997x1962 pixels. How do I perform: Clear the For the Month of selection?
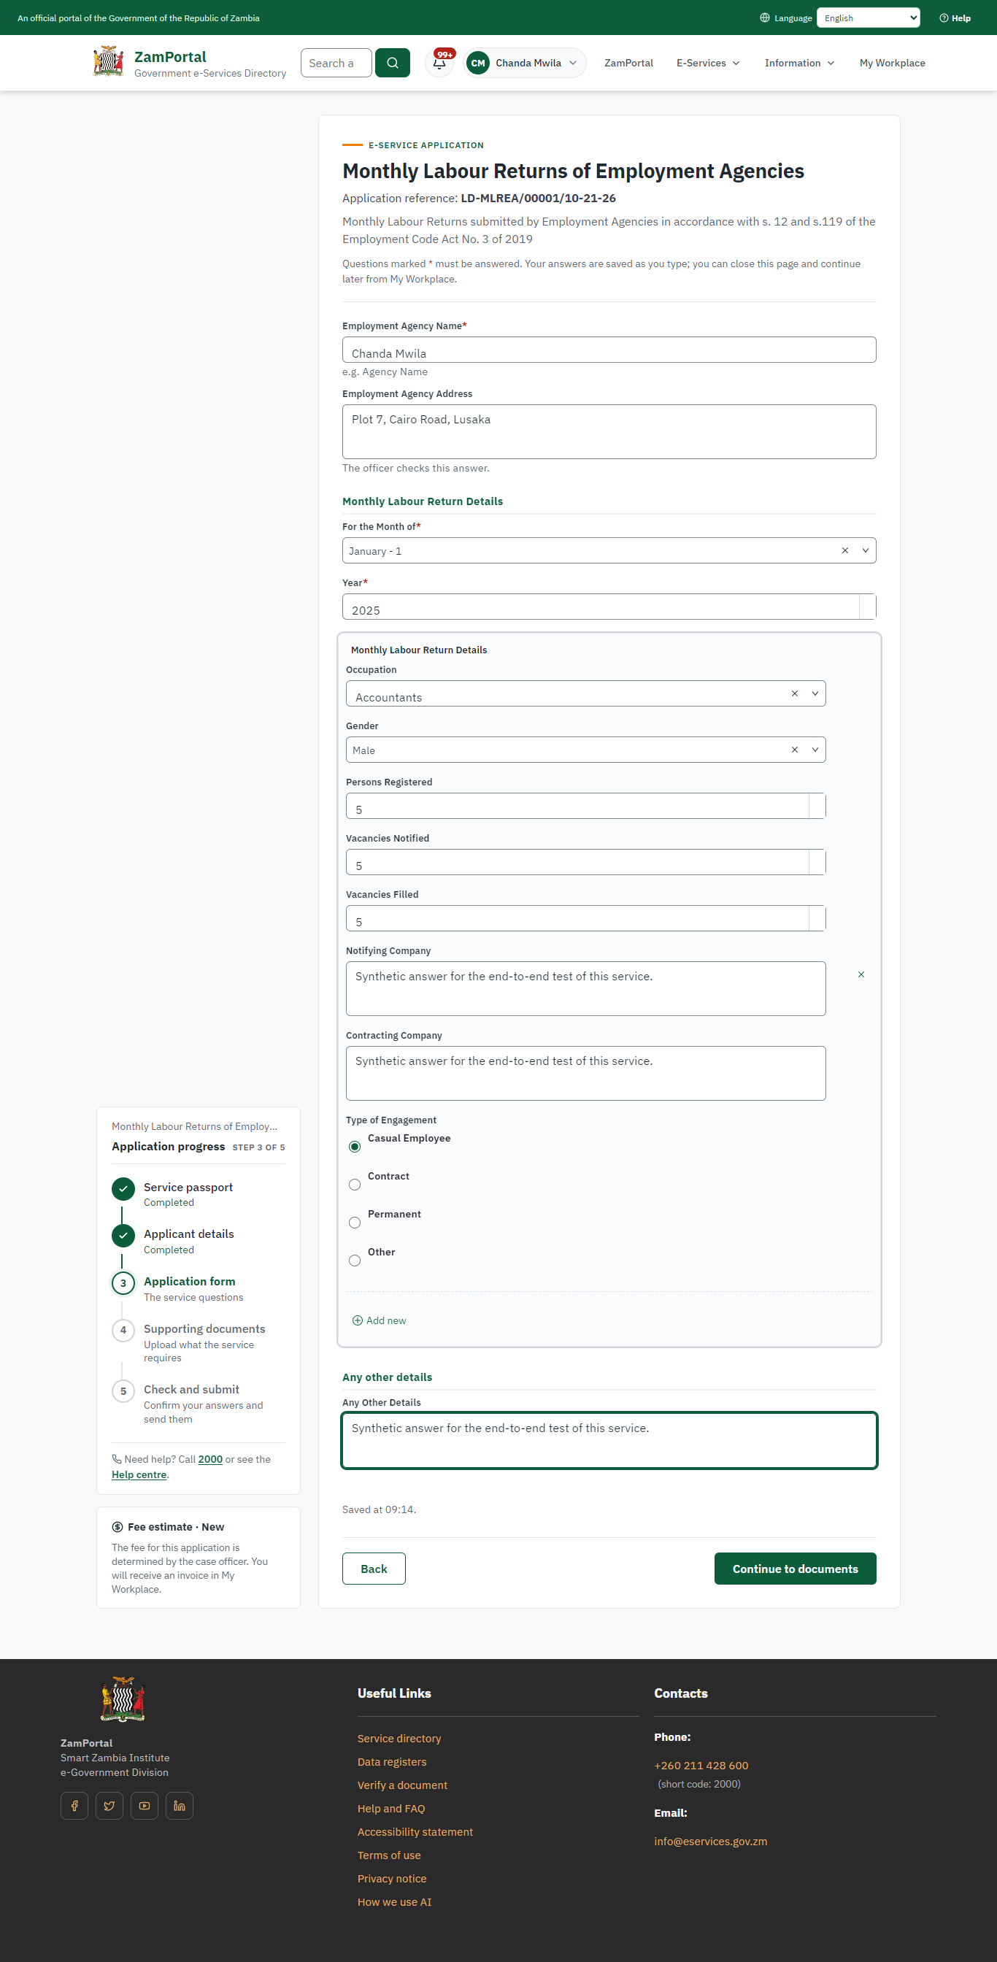pos(844,550)
